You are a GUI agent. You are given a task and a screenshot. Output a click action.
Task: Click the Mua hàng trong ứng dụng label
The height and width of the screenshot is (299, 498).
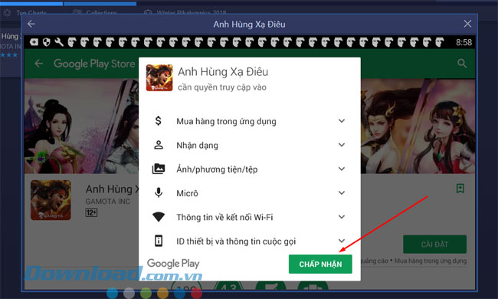coord(226,121)
